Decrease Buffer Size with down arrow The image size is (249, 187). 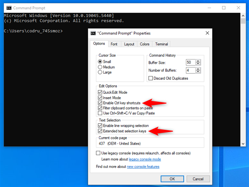[x=198, y=64]
